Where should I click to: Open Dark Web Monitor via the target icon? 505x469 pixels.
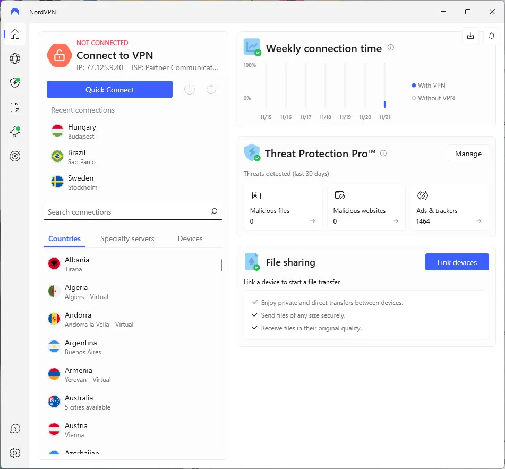pyautogui.click(x=14, y=156)
